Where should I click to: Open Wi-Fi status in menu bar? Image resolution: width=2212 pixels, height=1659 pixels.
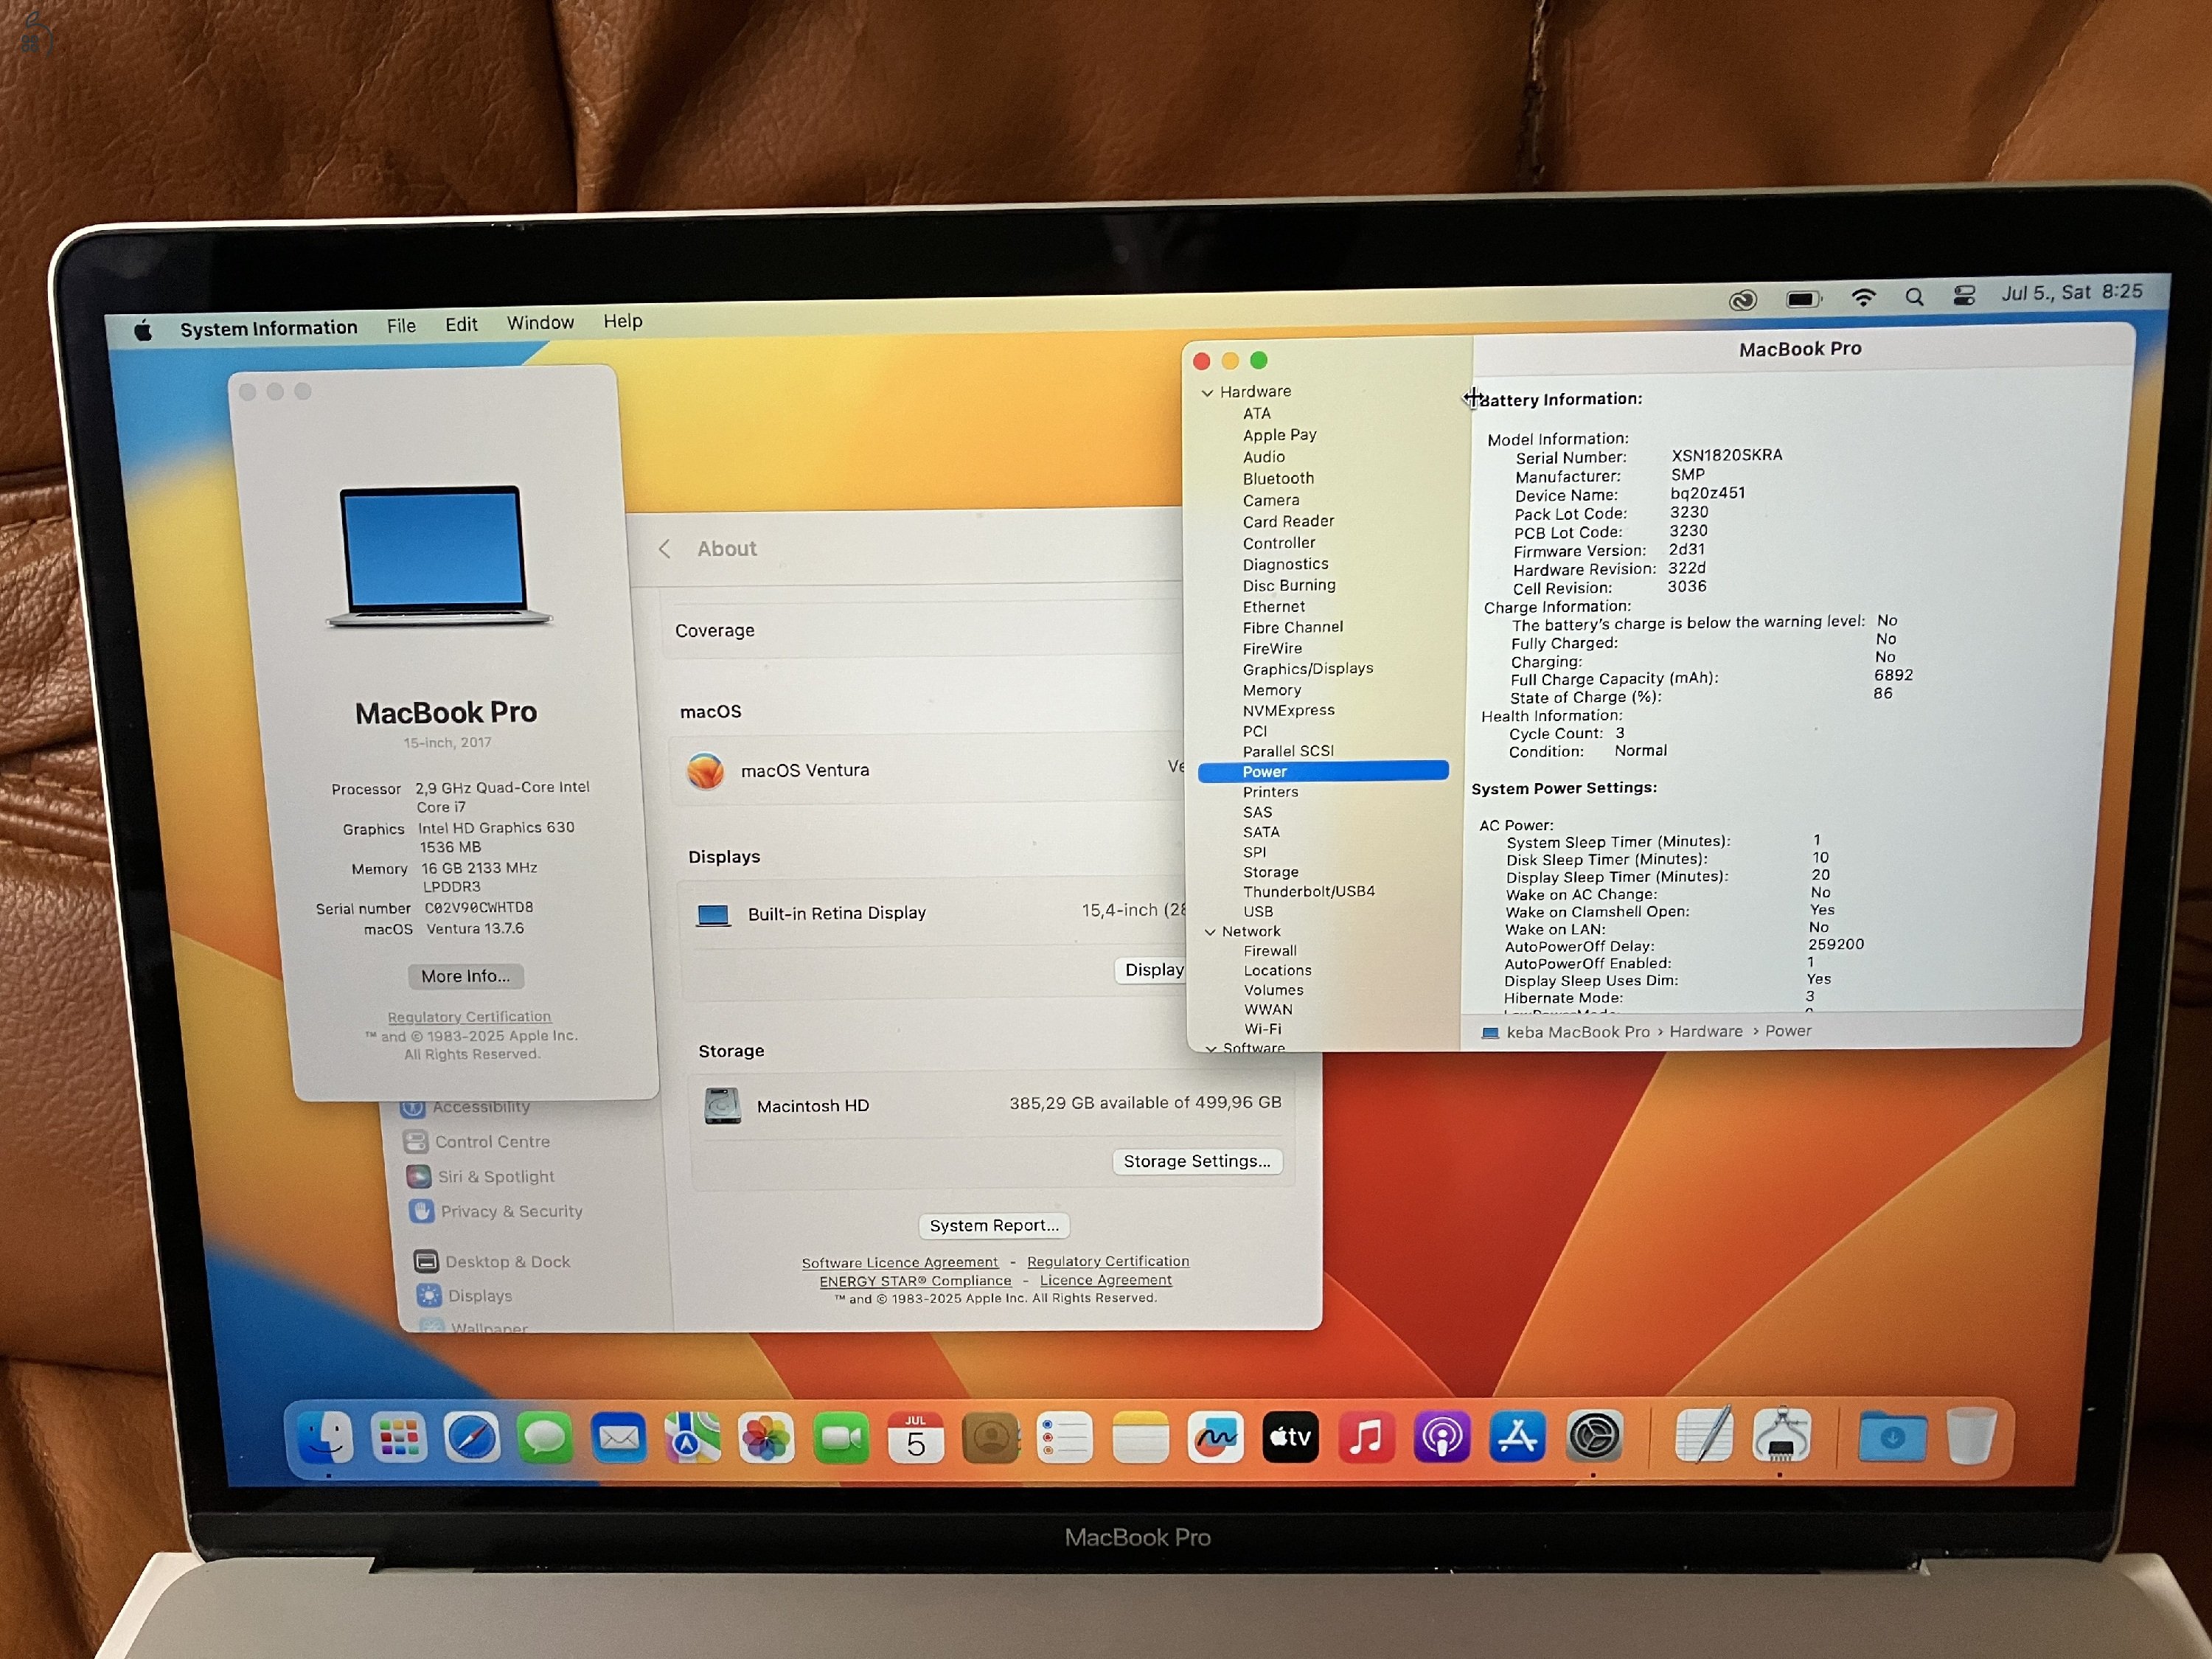tap(1863, 298)
